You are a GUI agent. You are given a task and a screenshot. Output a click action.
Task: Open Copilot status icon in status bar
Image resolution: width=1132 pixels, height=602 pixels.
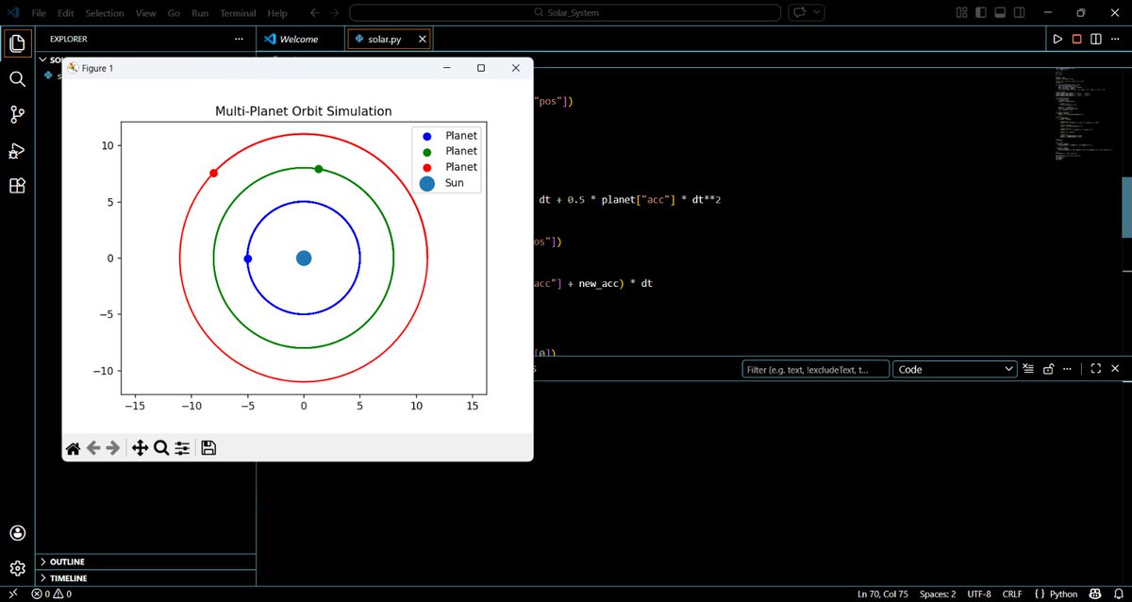(x=1095, y=594)
